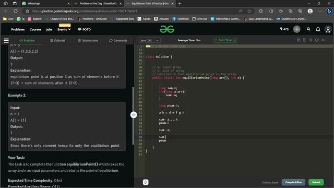334x188 pixels.
Task: Click the Compile & Run button
Action: 293,182
